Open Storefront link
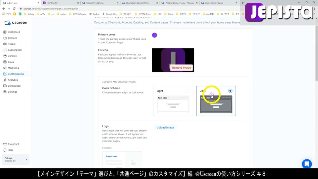The width and height of the screenshot is (318, 179). [13, 144]
